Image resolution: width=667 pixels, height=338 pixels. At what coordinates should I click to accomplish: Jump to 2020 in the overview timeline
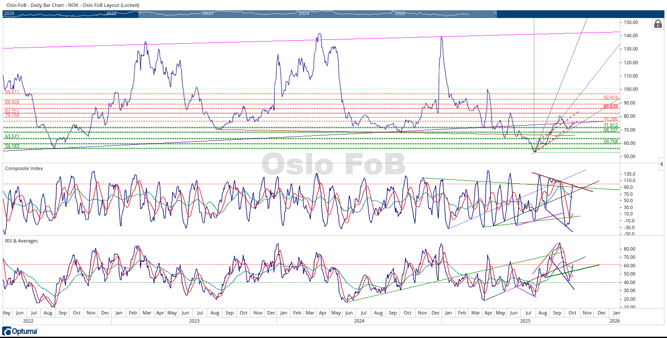pyautogui.click(x=9, y=14)
